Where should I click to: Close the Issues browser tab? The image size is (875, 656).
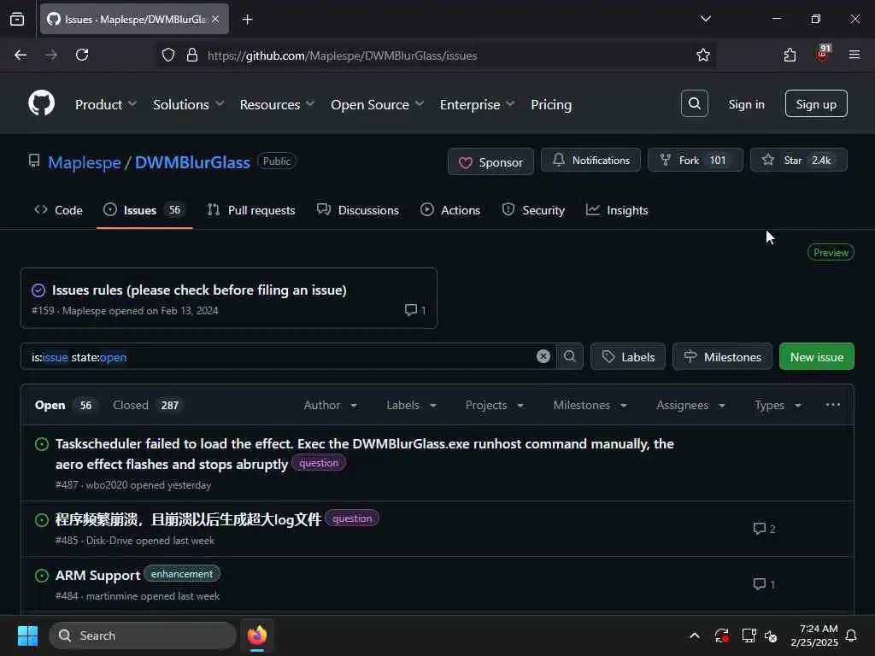click(x=215, y=19)
